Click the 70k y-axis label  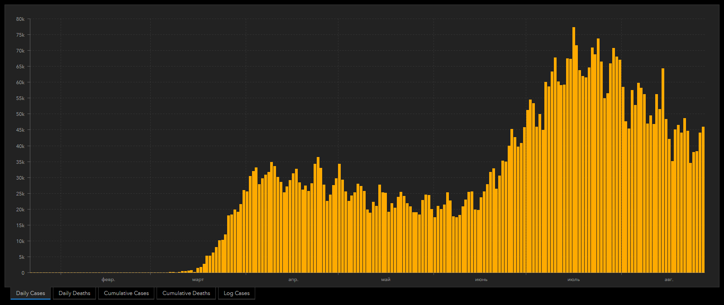(x=20, y=51)
